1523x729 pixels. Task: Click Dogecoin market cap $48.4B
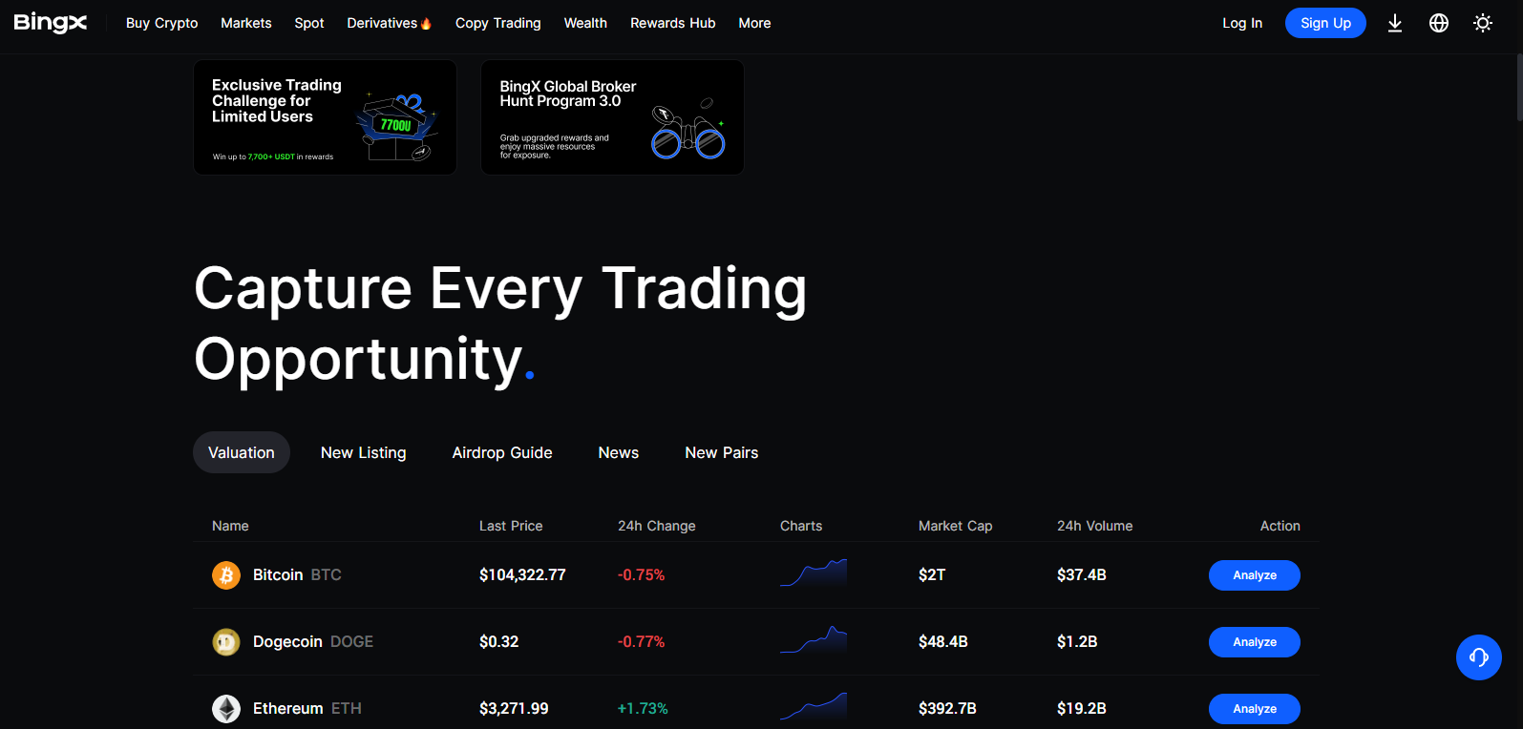point(943,642)
